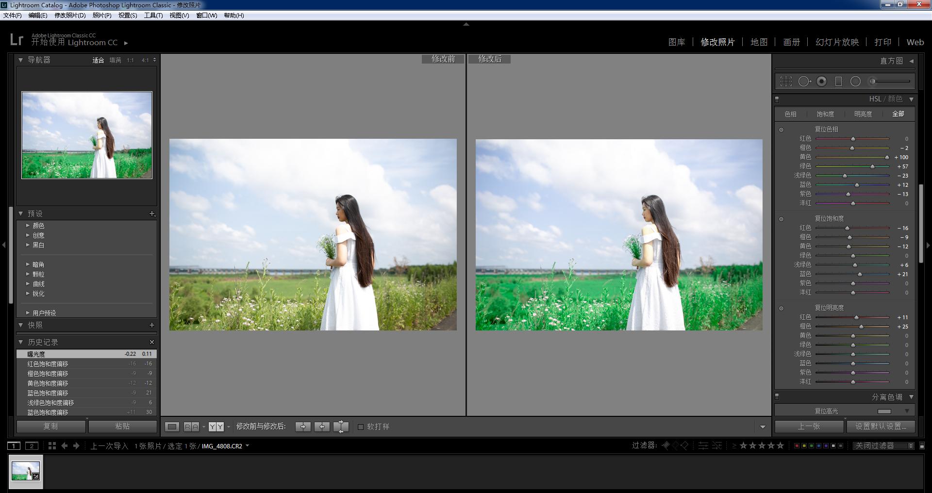Enable the soft proofing checkbox
Viewport: 932px width, 493px height.
pos(361,427)
